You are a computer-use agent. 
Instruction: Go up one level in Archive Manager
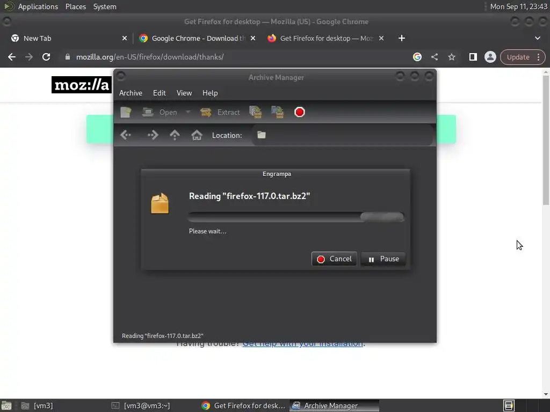[x=175, y=135]
